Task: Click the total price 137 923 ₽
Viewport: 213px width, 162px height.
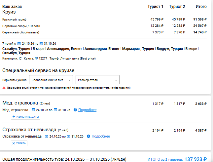Action: [x=195, y=159]
